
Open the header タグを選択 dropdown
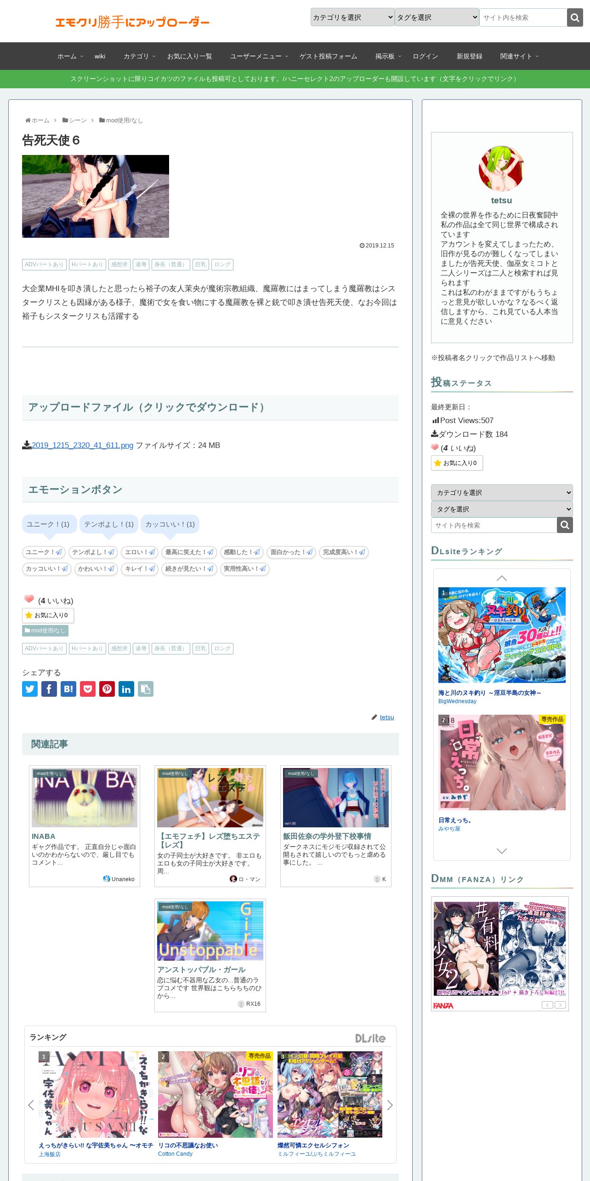pyautogui.click(x=437, y=17)
